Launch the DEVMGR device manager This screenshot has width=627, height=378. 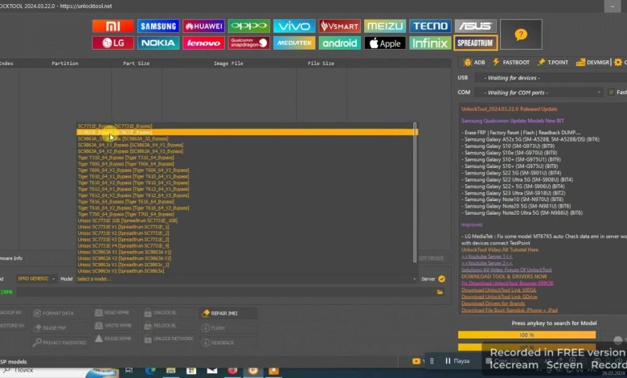pos(593,62)
